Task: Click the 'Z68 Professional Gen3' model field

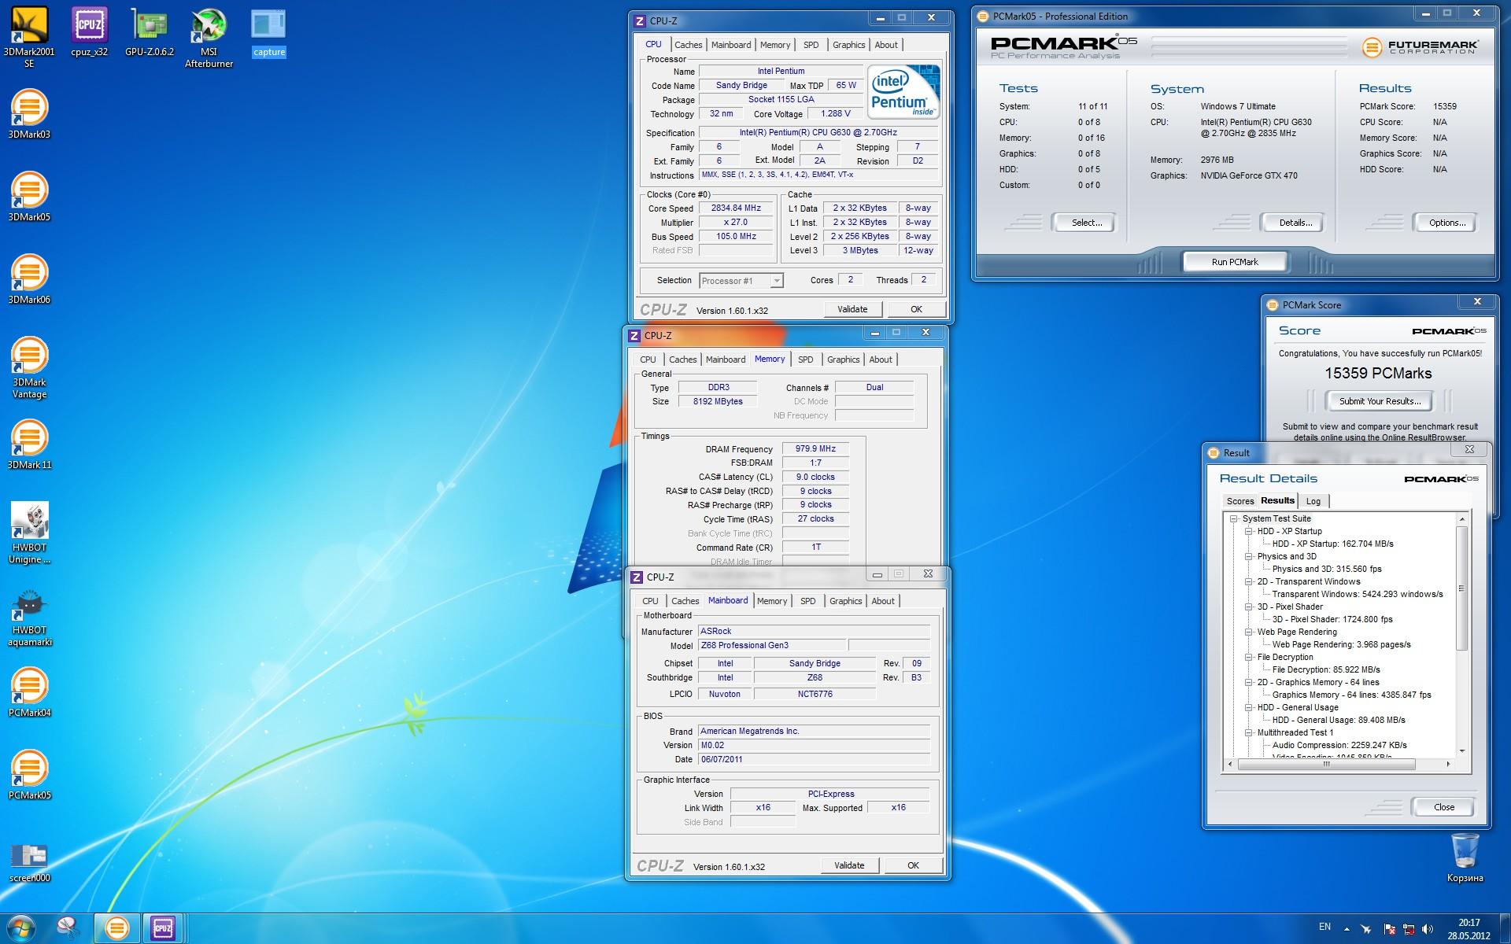Action: (772, 646)
